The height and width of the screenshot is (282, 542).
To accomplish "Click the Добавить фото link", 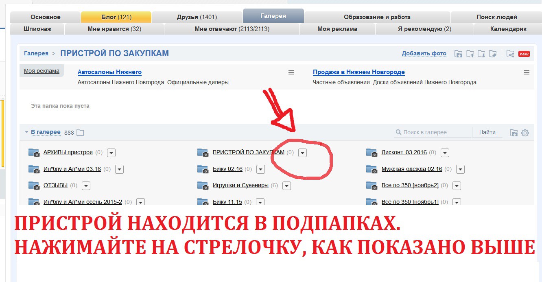I will point(424,53).
